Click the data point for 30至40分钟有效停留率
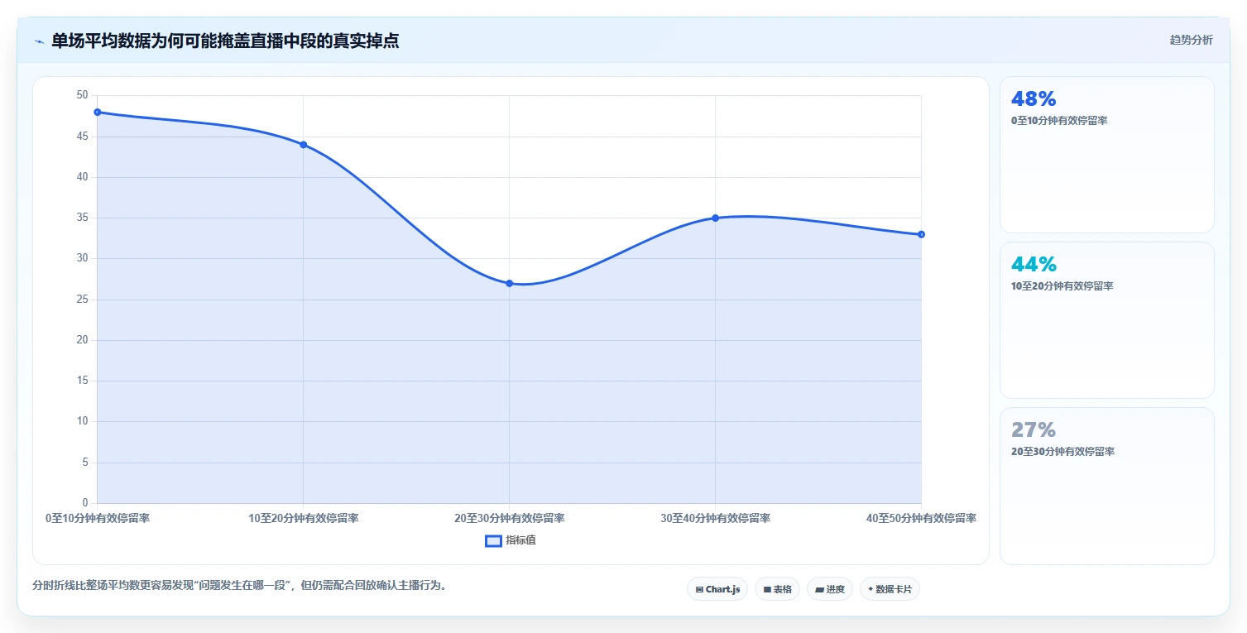This screenshot has width=1247, height=633. point(715,218)
